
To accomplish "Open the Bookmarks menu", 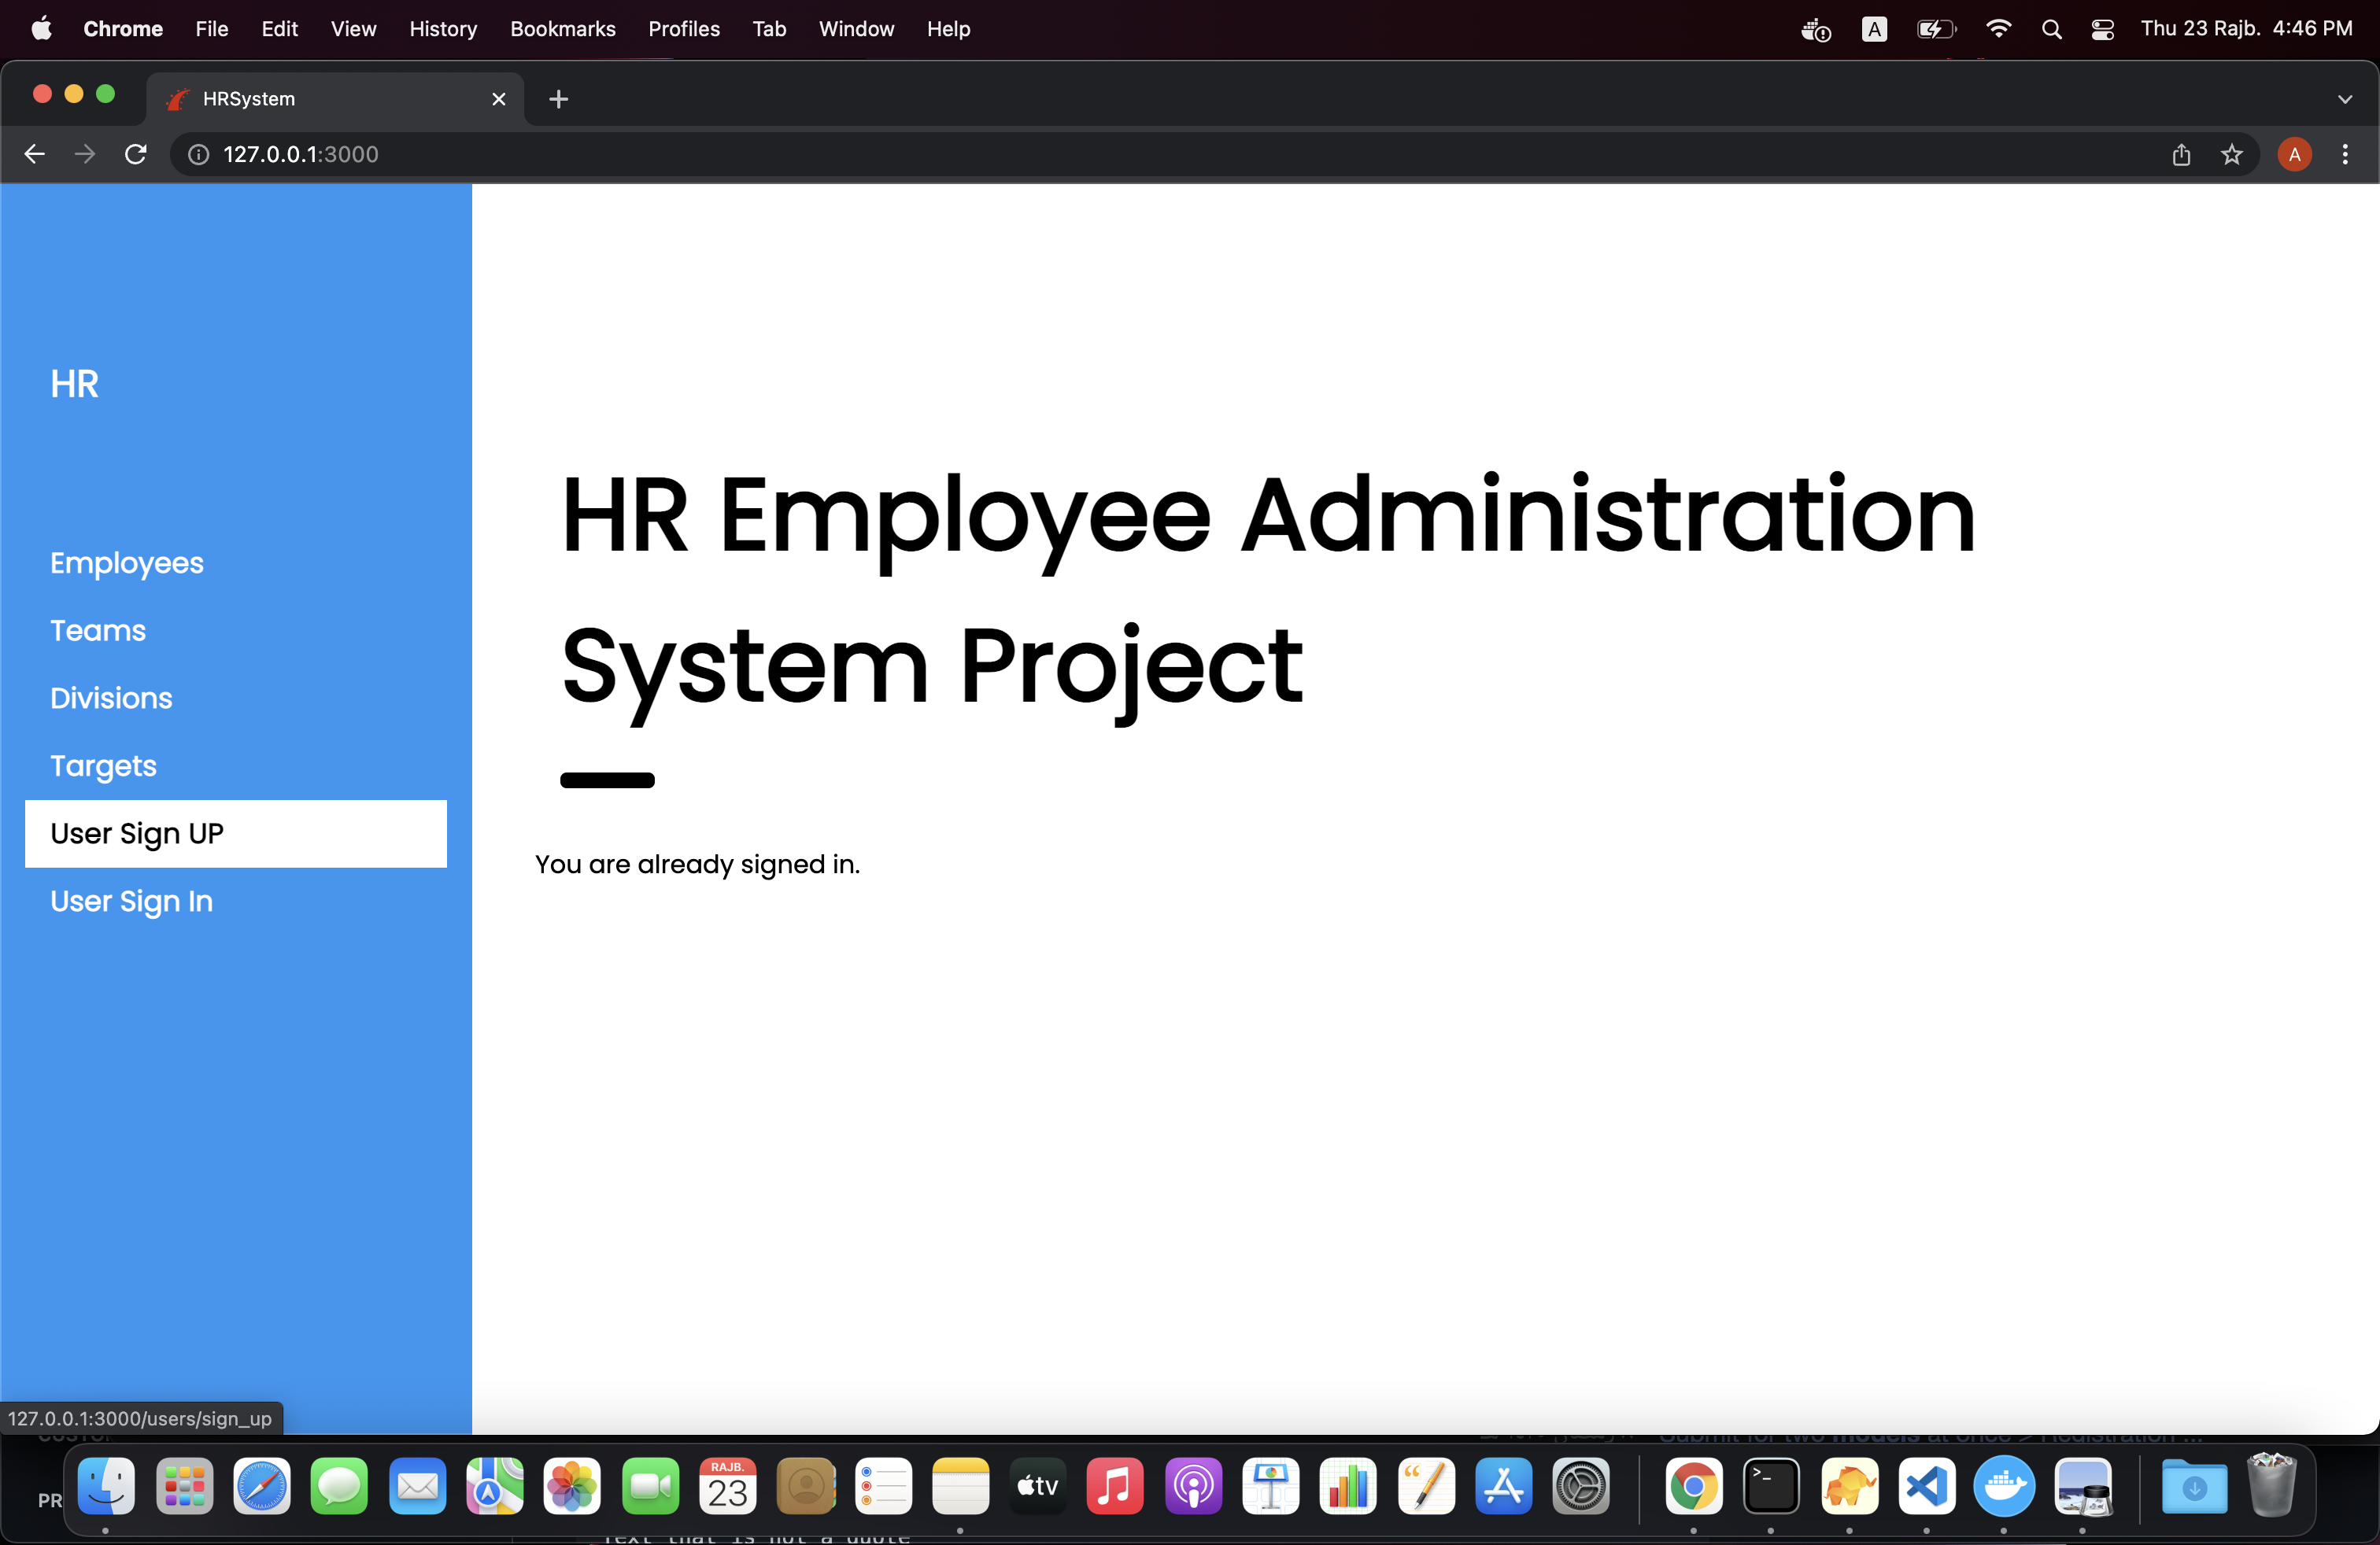I will pos(562,29).
